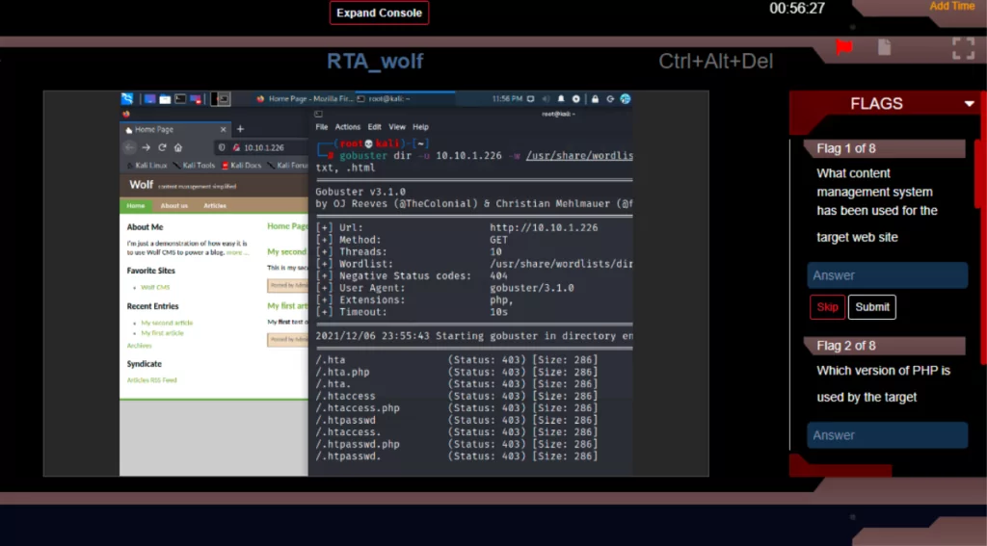
Task: Click the Gobuster v3.1.0 text
Action: coord(360,192)
